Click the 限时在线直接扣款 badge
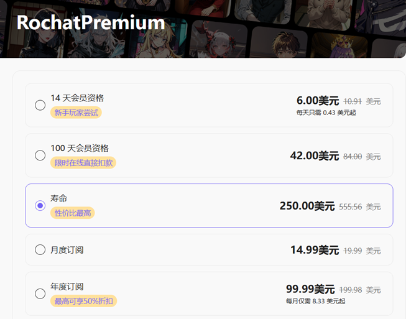 (83, 162)
